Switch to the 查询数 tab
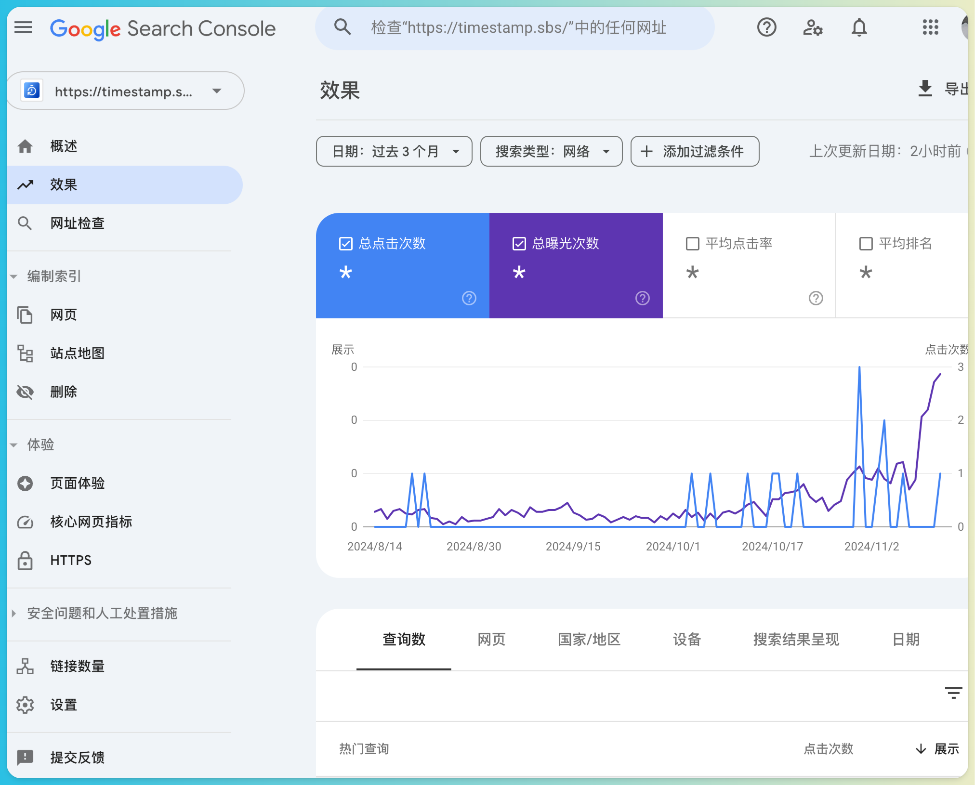Image resolution: width=975 pixels, height=785 pixels. click(x=404, y=640)
